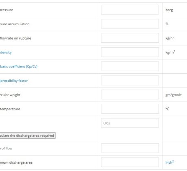Screen dimensions: 187x171
Task: Click the Cp/Cv coefficient input field
Action: [x=130, y=66]
